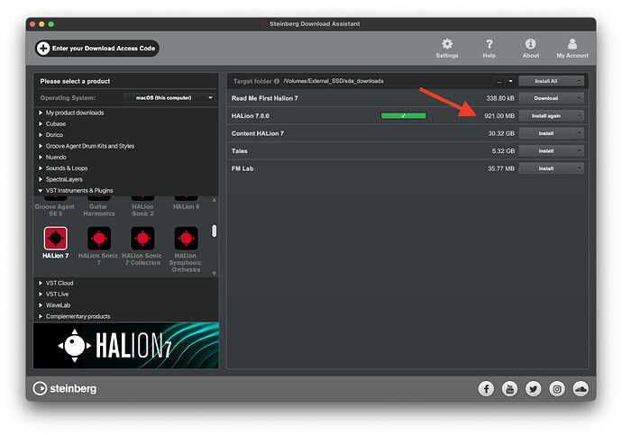The image size is (622, 435).
Task: Expand the VST Cloud category
Action: 41,284
